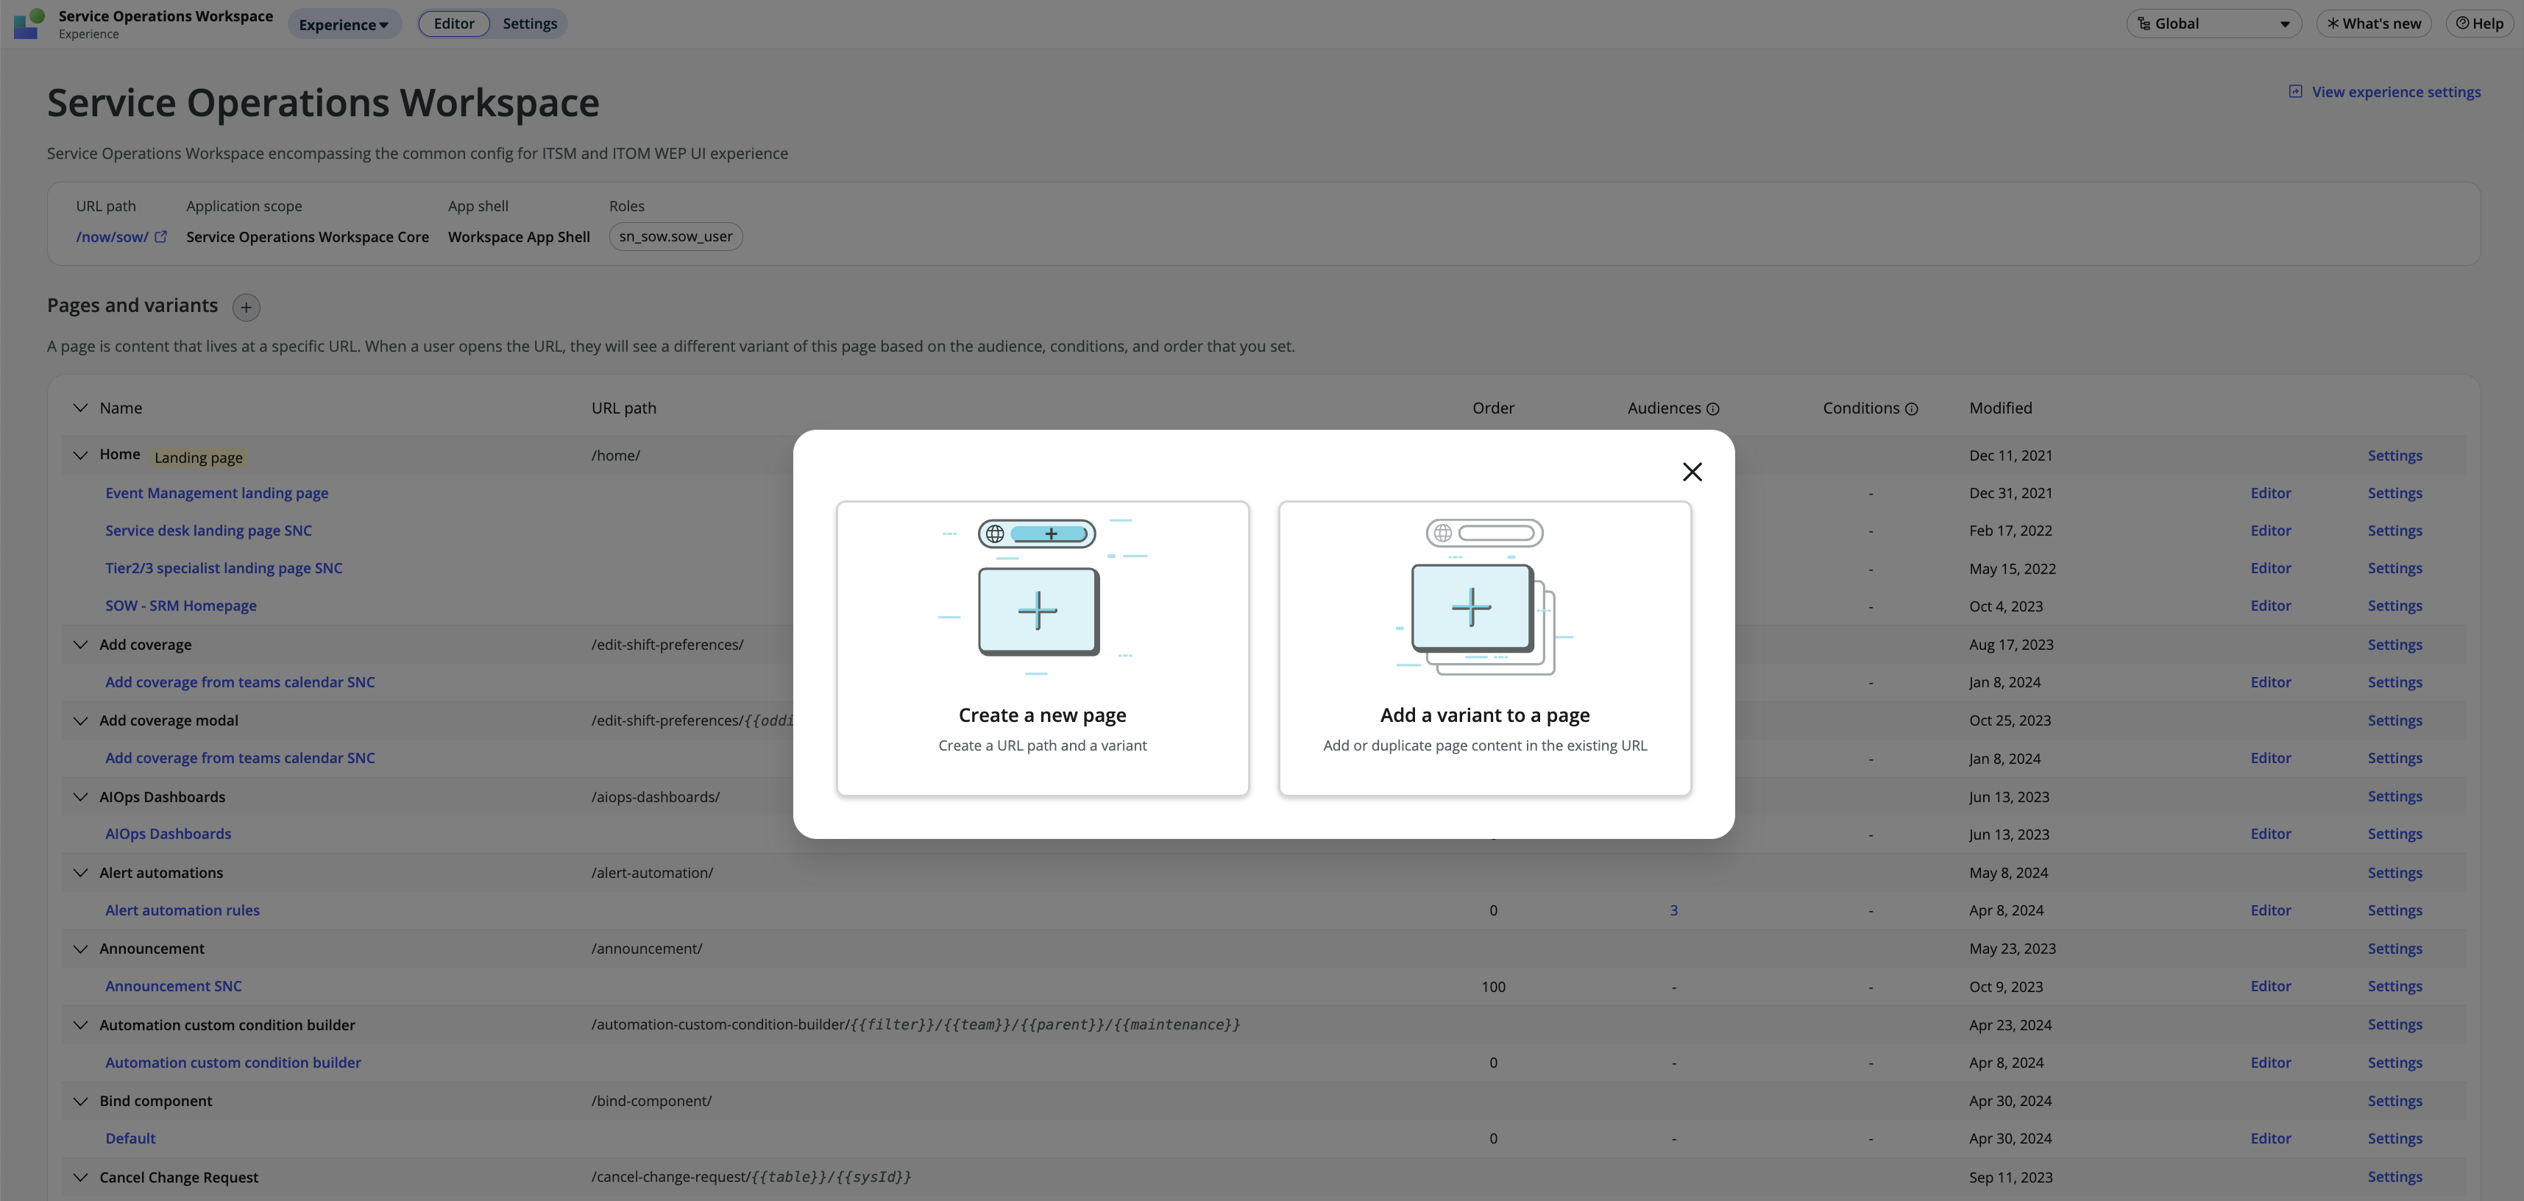Click the Audiences info icon
Image resolution: width=2524 pixels, height=1201 pixels.
[x=1713, y=409]
